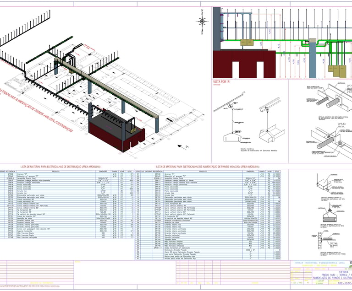Image resolution: width=352 pixels, height=291 pixels.
Task: Select the alimentação de paineis 440v/220v list title
Action: click(x=208, y=167)
